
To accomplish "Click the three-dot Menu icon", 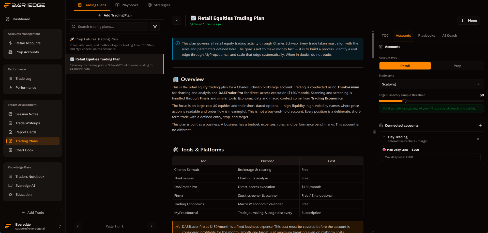I will pos(462,21).
